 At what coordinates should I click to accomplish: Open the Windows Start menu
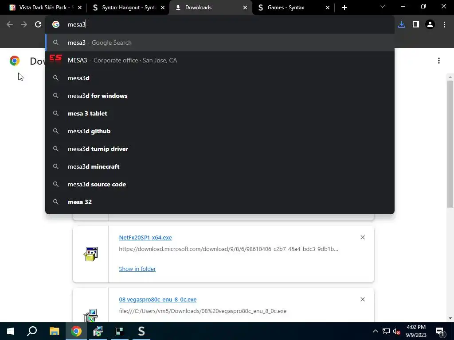pos(11,331)
